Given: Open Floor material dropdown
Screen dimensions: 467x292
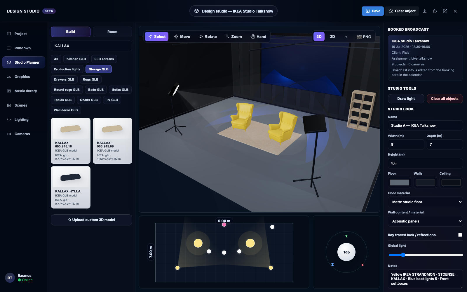Looking at the screenshot, I should pyautogui.click(x=425, y=202).
